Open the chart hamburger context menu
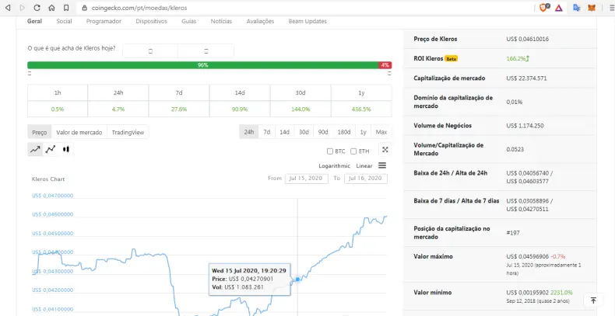Image resolution: width=615 pixels, height=316 pixels. pyautogui.click(x=382, y=165)
